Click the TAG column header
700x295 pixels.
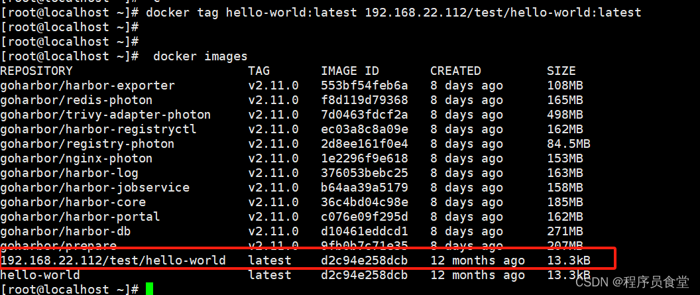tap(259, 71)
